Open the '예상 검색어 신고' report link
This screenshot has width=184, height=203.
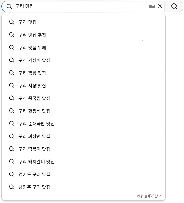pos(149,196)
